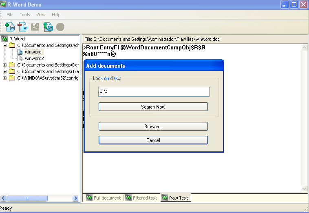The width and height of the screenshot is (309, 213).
Task: Select winword2 in the tree
Action: [34, 58]
